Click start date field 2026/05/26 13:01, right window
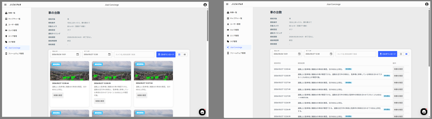This screenshot has width=432, height=119. 287,54
